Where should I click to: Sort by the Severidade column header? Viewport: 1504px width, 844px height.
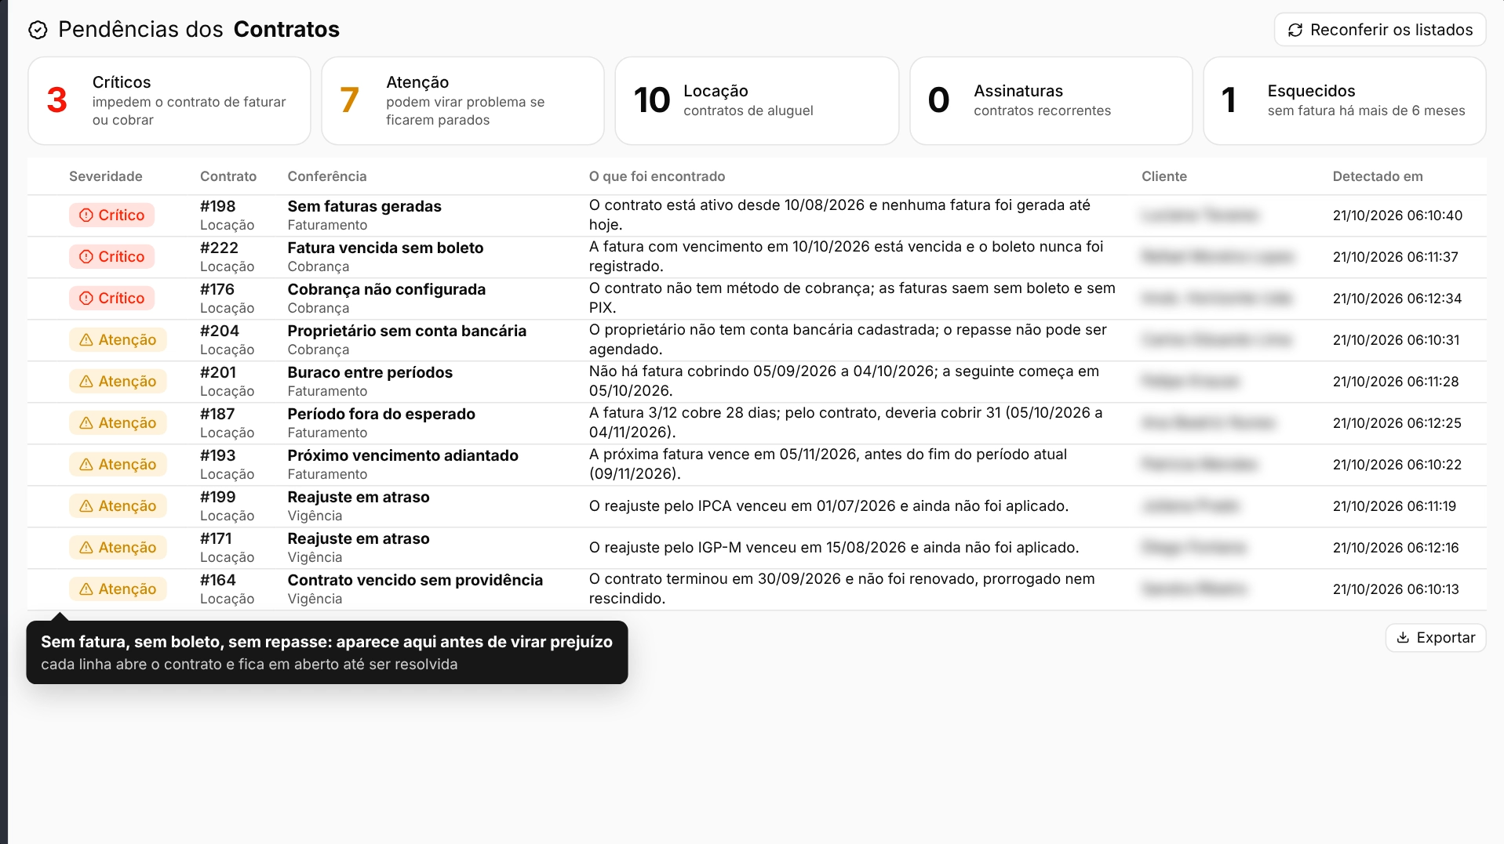click(106, 176)
